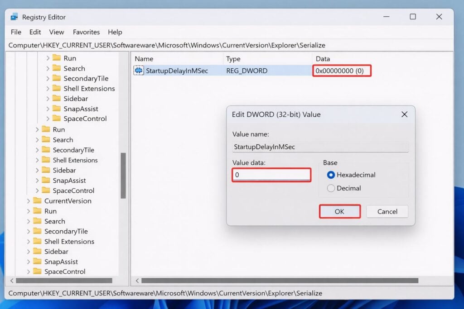Click inside the Value data field

pos(271,175)
